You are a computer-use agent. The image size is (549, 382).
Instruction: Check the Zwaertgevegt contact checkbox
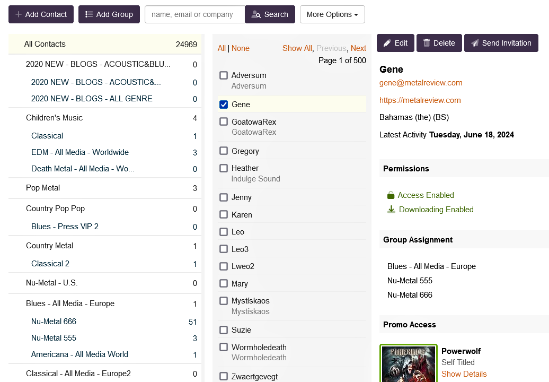click(x=224, y=376)
